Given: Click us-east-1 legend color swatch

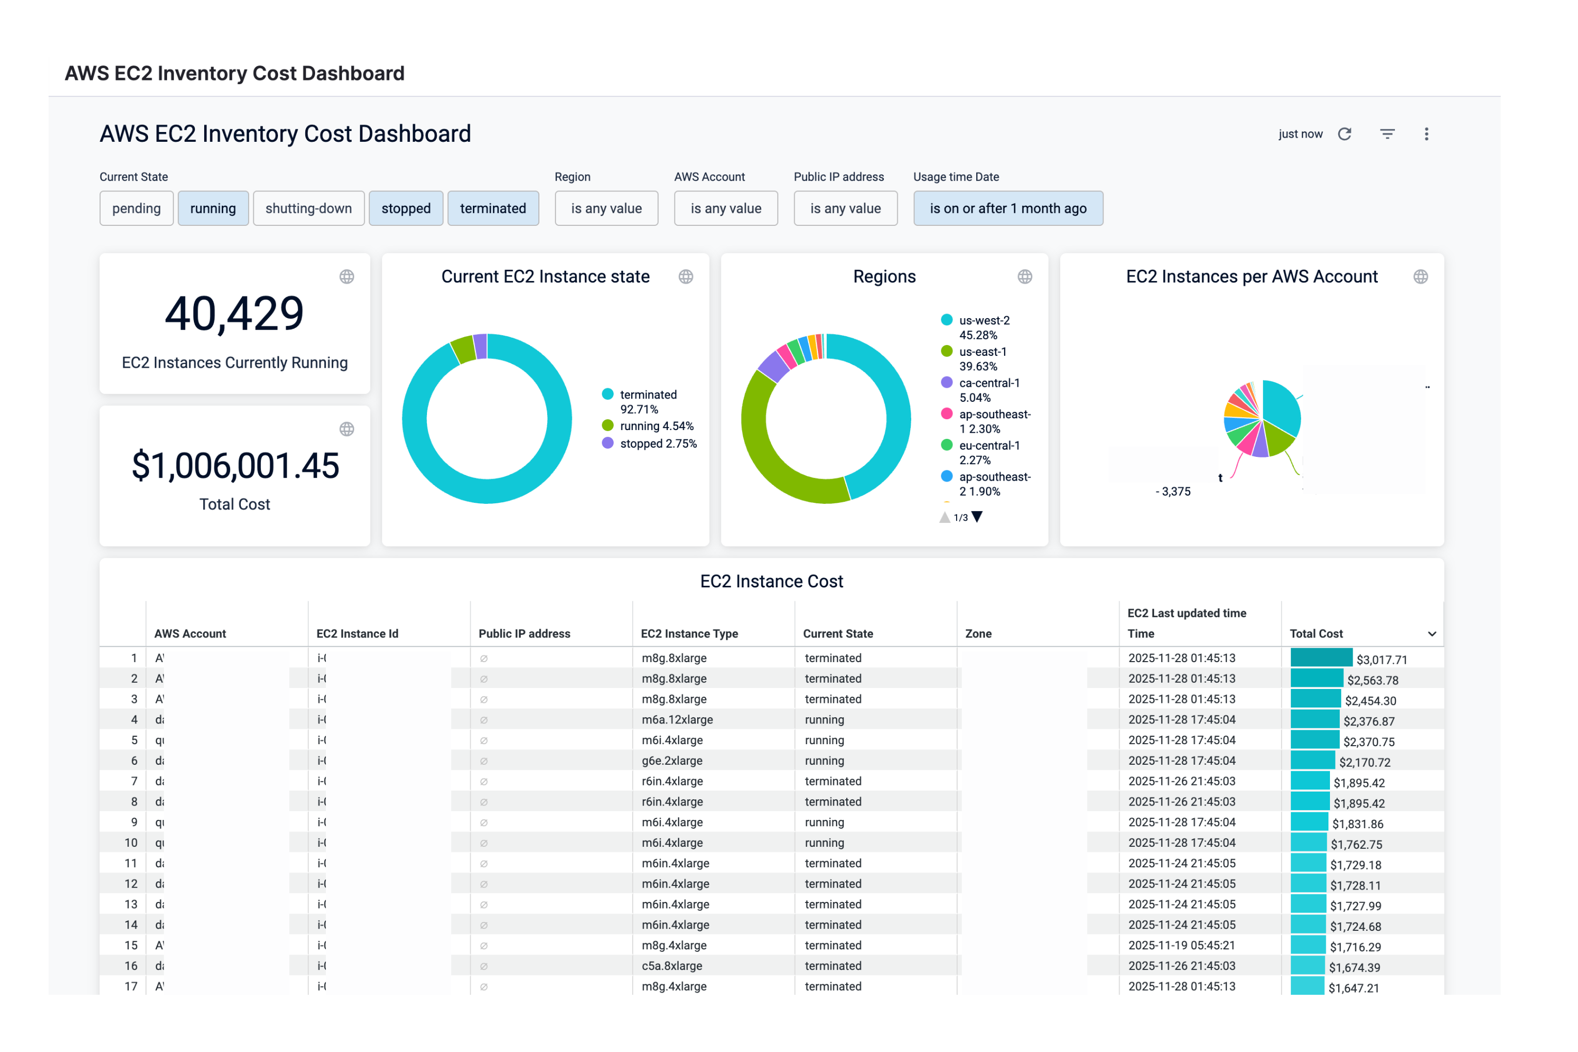Looking at the screenshot, I should (947, 351).
